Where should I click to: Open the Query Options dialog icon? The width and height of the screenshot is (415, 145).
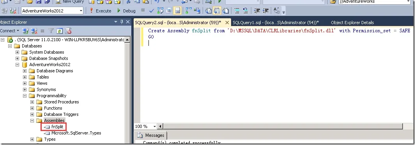(x=169, y=11)
